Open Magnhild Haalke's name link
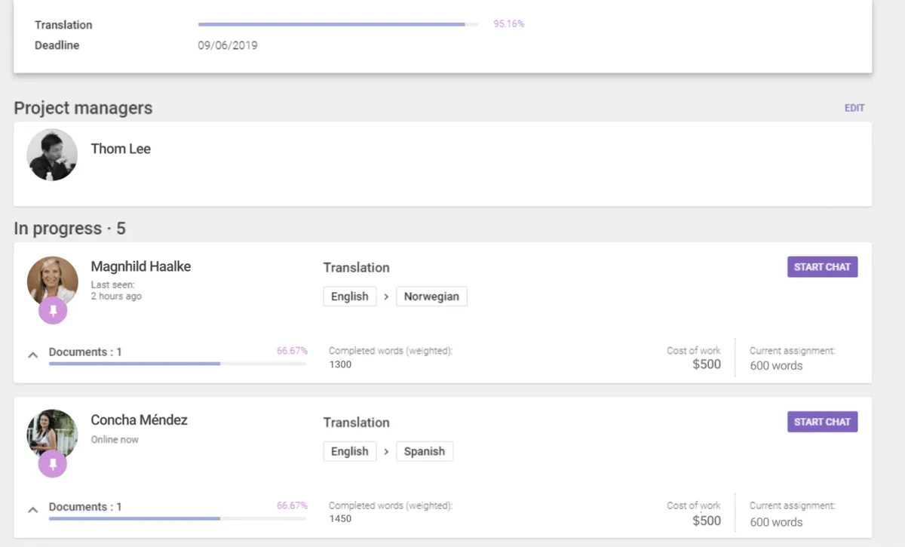 click(x=140, y=266)
